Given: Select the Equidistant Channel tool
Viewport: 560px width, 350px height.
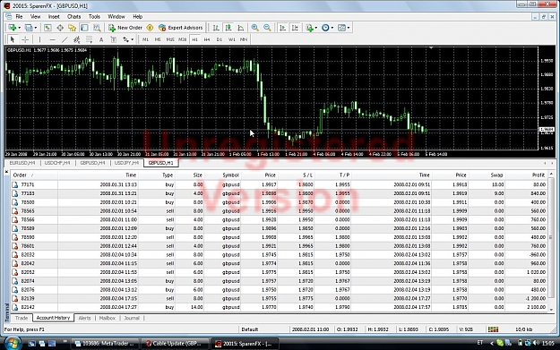Looking at the screenshot, I should pyautogui.click(x=76, y=39).
